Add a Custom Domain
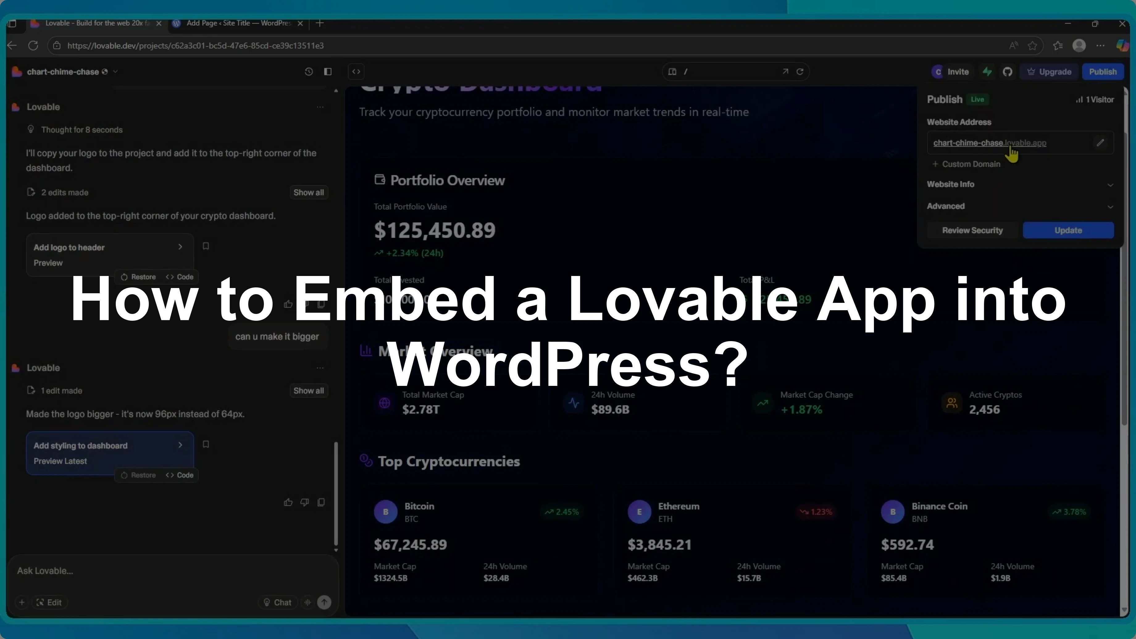This screenshot has width=1136, height=639. 966,164
